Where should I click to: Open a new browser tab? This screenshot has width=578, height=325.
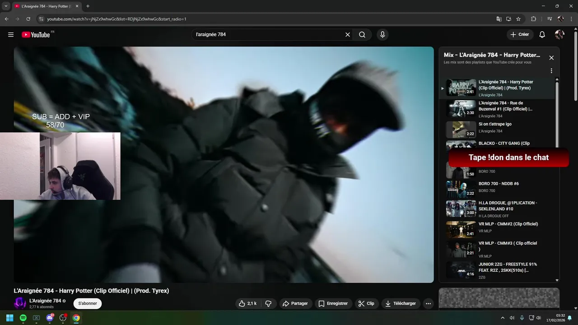(x=88, y=6)
